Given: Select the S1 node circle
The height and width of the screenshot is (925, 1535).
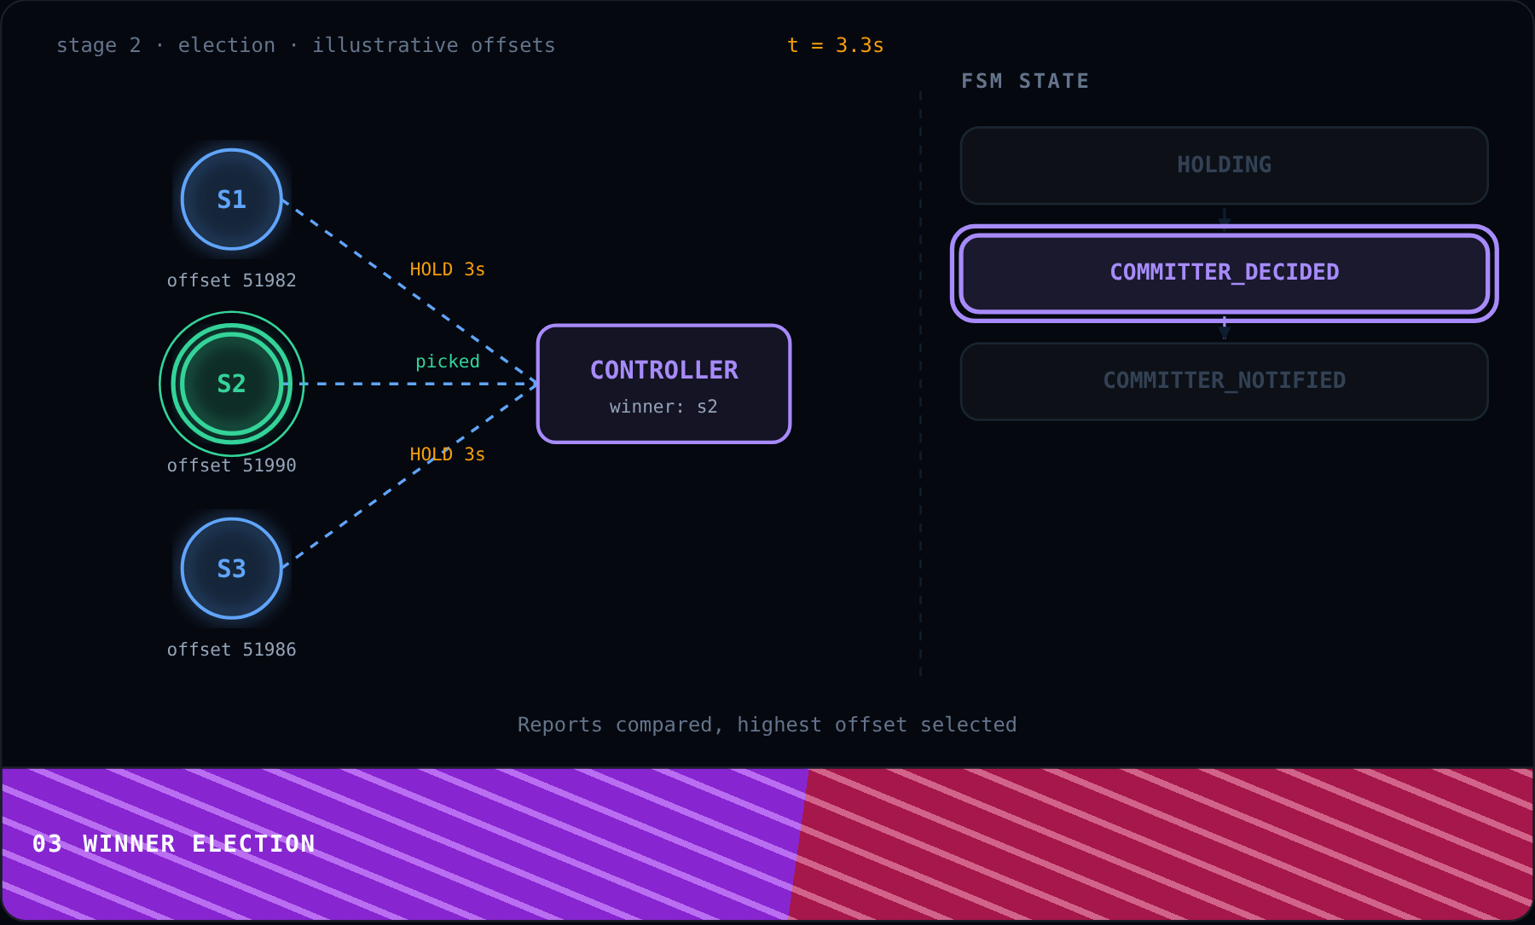Looking at the screenshot, I should [232, 199].
